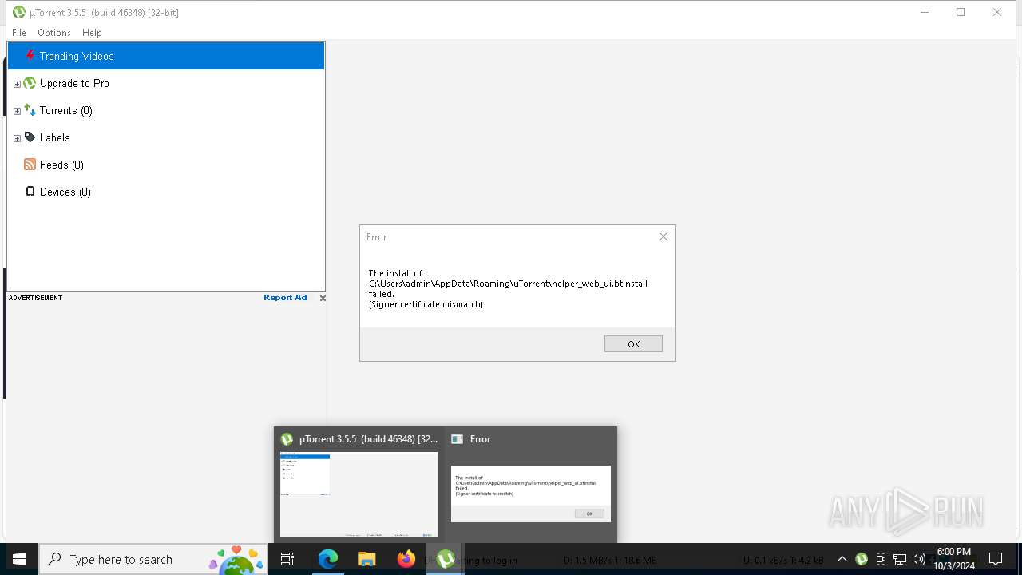Maximize the uTorrent window
Image resolution: width=1022 pixels, height=575 pixels.
point(961,12)
